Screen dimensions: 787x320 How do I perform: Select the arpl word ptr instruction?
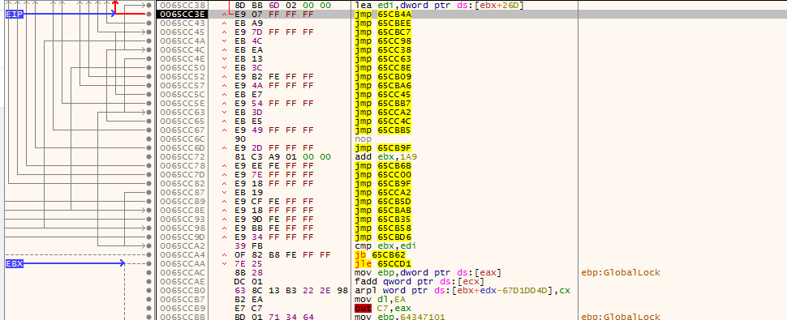pyautogui.click(x=462, y=290)
